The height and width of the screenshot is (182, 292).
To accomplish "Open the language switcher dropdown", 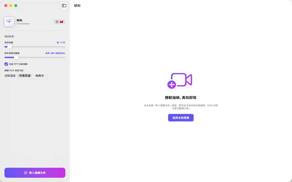I will [x=59, y=22].
